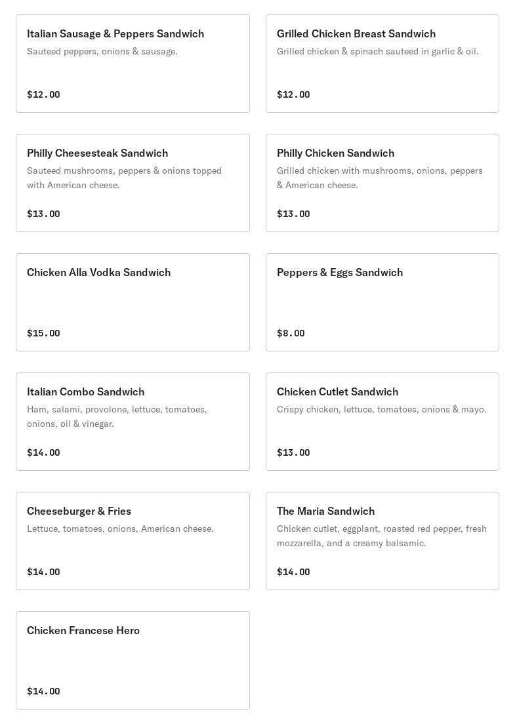
Task: Select the Chicken Francese Hero card
Action: [x=133, y=660]
